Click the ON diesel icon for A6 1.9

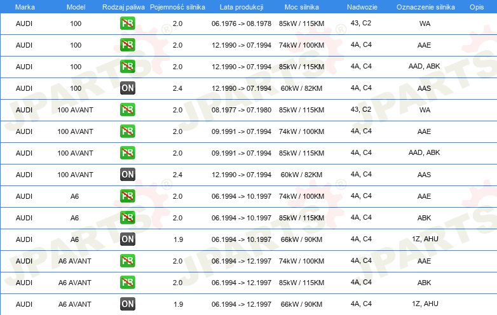[x=127, y=239]
